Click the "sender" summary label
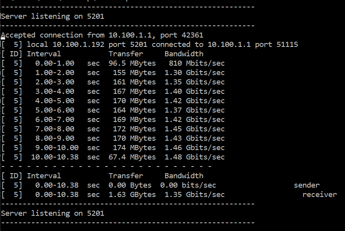Viewport: 345px width, 231px height. pos(307,185)
